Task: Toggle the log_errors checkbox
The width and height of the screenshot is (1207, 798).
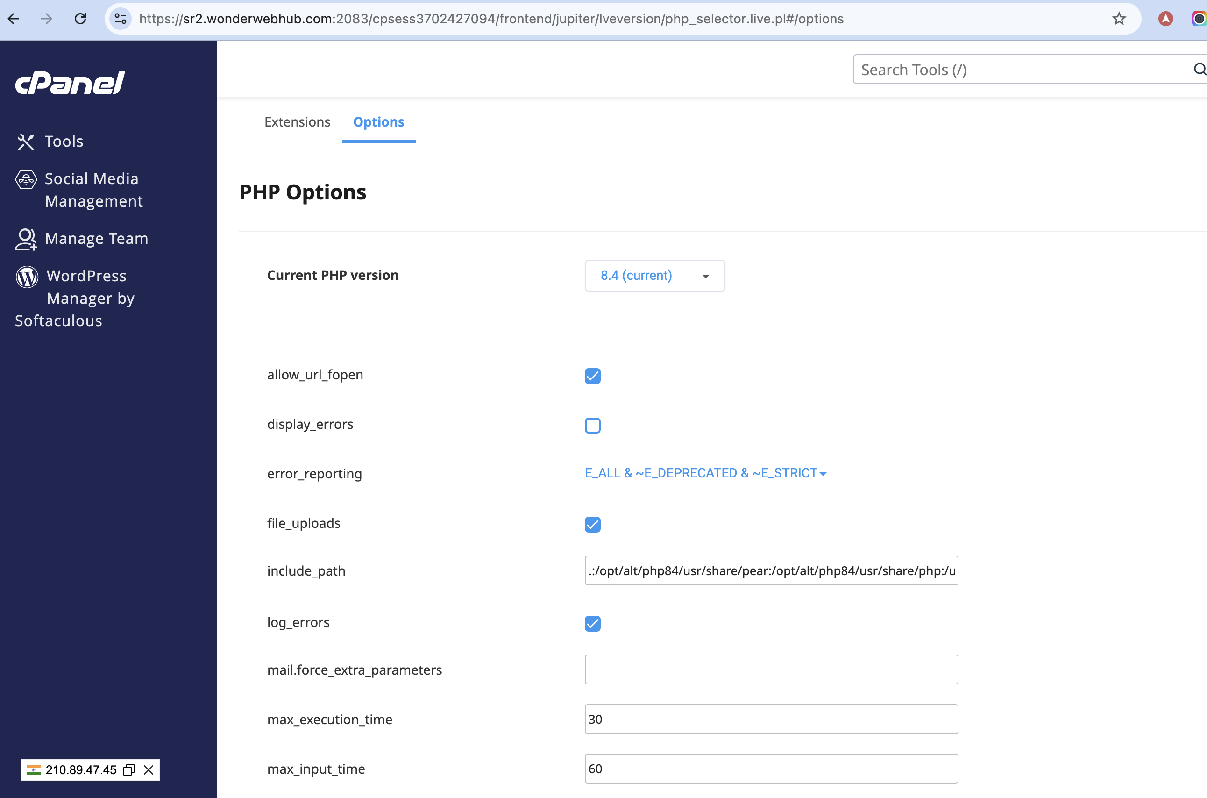Action: click(x=592, y=623)
